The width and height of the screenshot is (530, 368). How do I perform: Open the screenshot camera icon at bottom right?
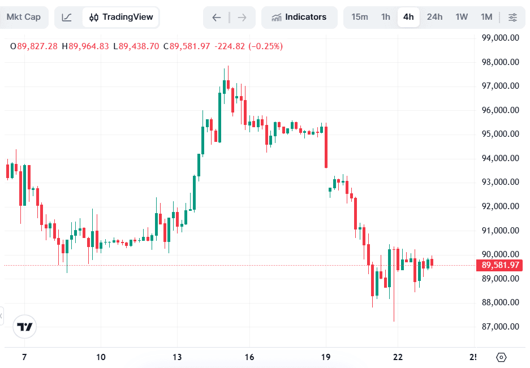501,357
